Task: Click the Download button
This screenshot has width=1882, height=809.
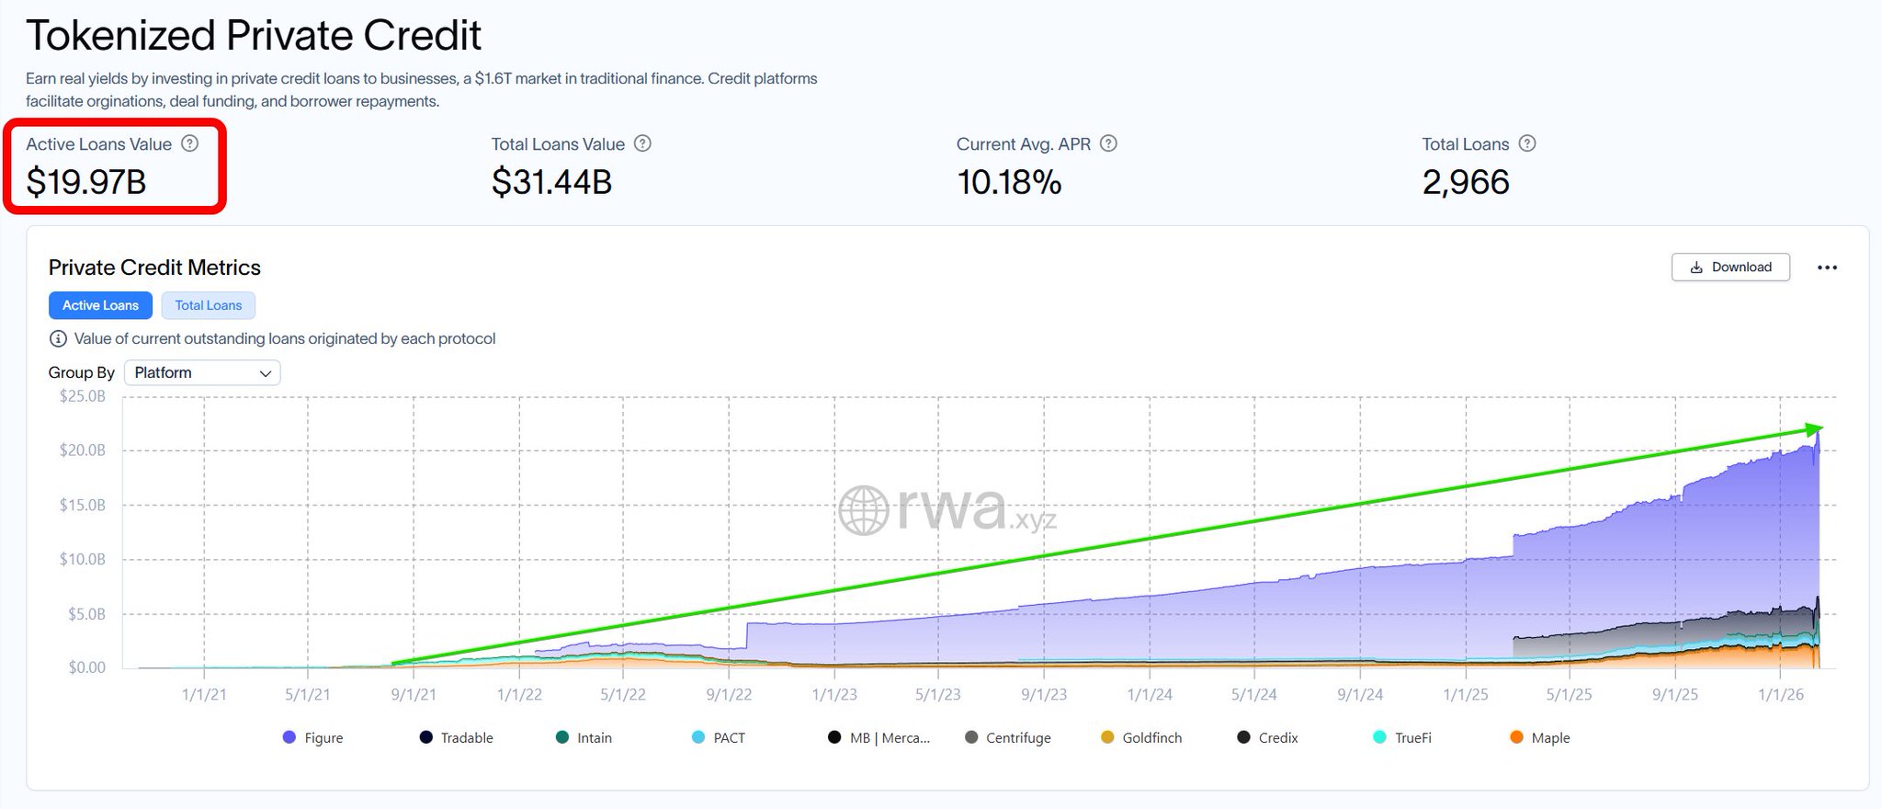Action: (1730, 268)
